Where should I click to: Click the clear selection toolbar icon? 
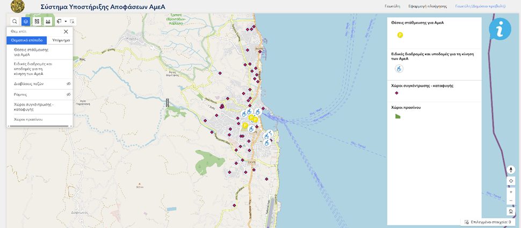click(73, 21)
